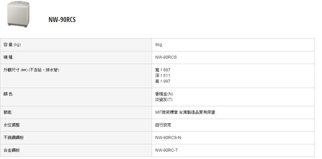Click the 9kg capacity value
The height and width of the screenshot is (159, 322).
coord(159,45)
